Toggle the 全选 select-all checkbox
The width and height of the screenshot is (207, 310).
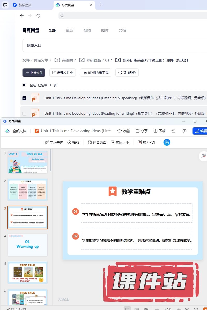pos(24,85)
